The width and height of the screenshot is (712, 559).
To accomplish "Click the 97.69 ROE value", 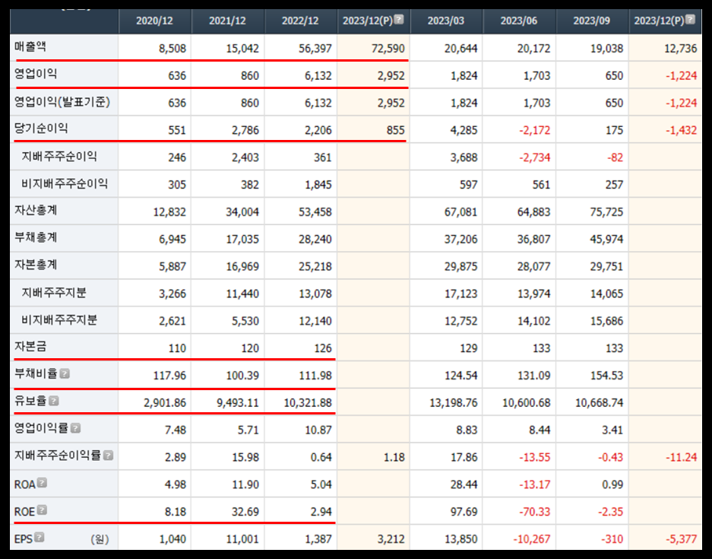I will coord(464,512).
